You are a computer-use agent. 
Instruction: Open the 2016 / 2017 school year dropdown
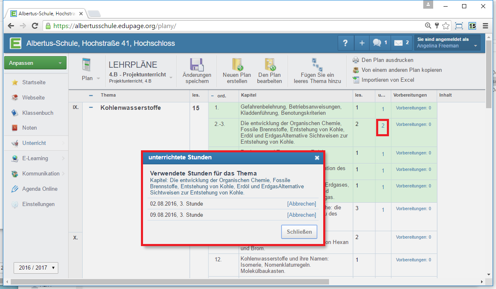(x=36, y=268)
